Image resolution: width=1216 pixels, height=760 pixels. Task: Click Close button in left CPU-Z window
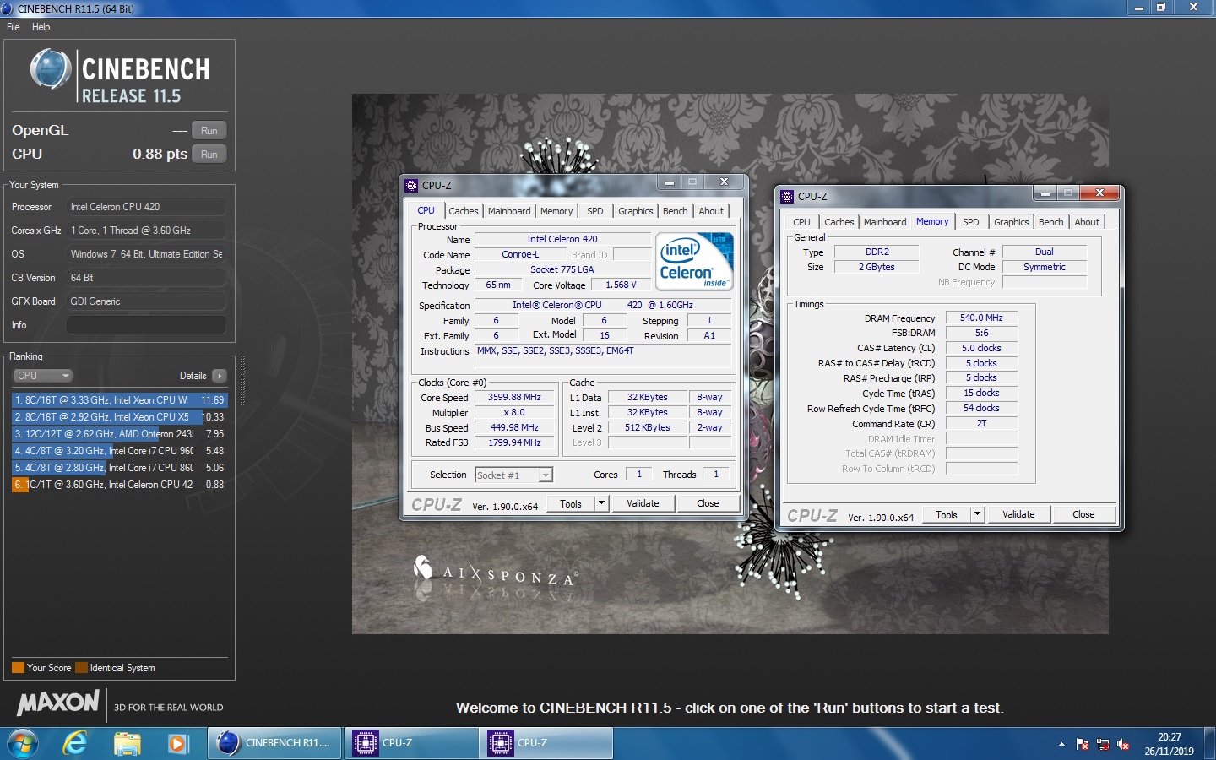click(x=708, y=504)
